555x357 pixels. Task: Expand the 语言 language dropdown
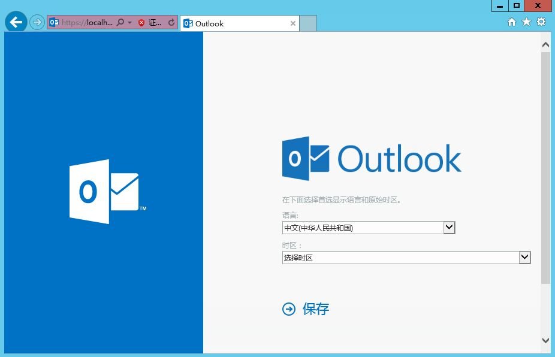click(449, 228)
